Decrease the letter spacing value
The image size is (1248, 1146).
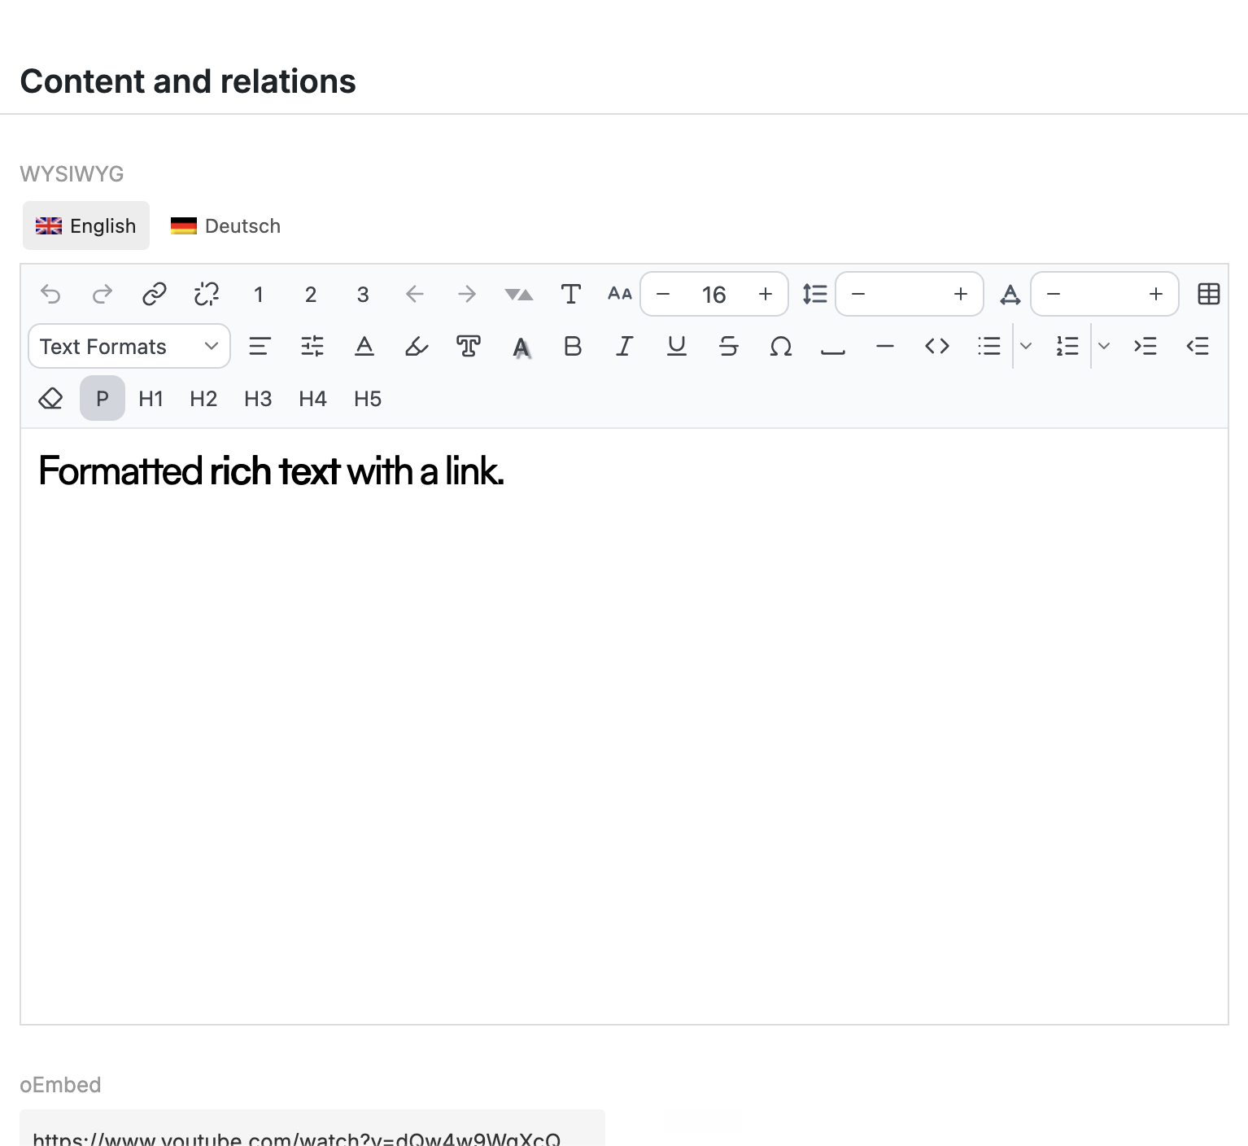[1054, 294]
